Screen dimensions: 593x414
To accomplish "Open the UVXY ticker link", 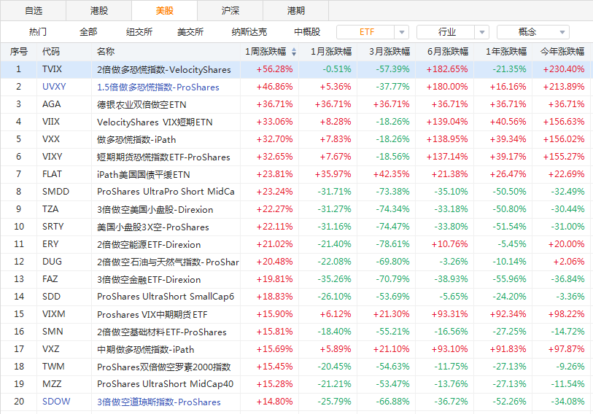I will click(x=54, y=87).
